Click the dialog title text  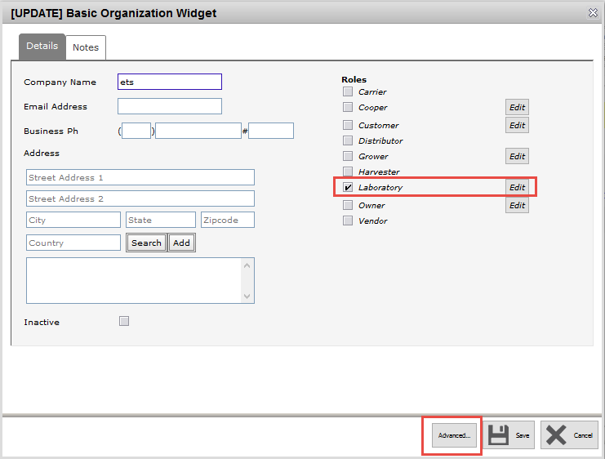tap(113, 13)
